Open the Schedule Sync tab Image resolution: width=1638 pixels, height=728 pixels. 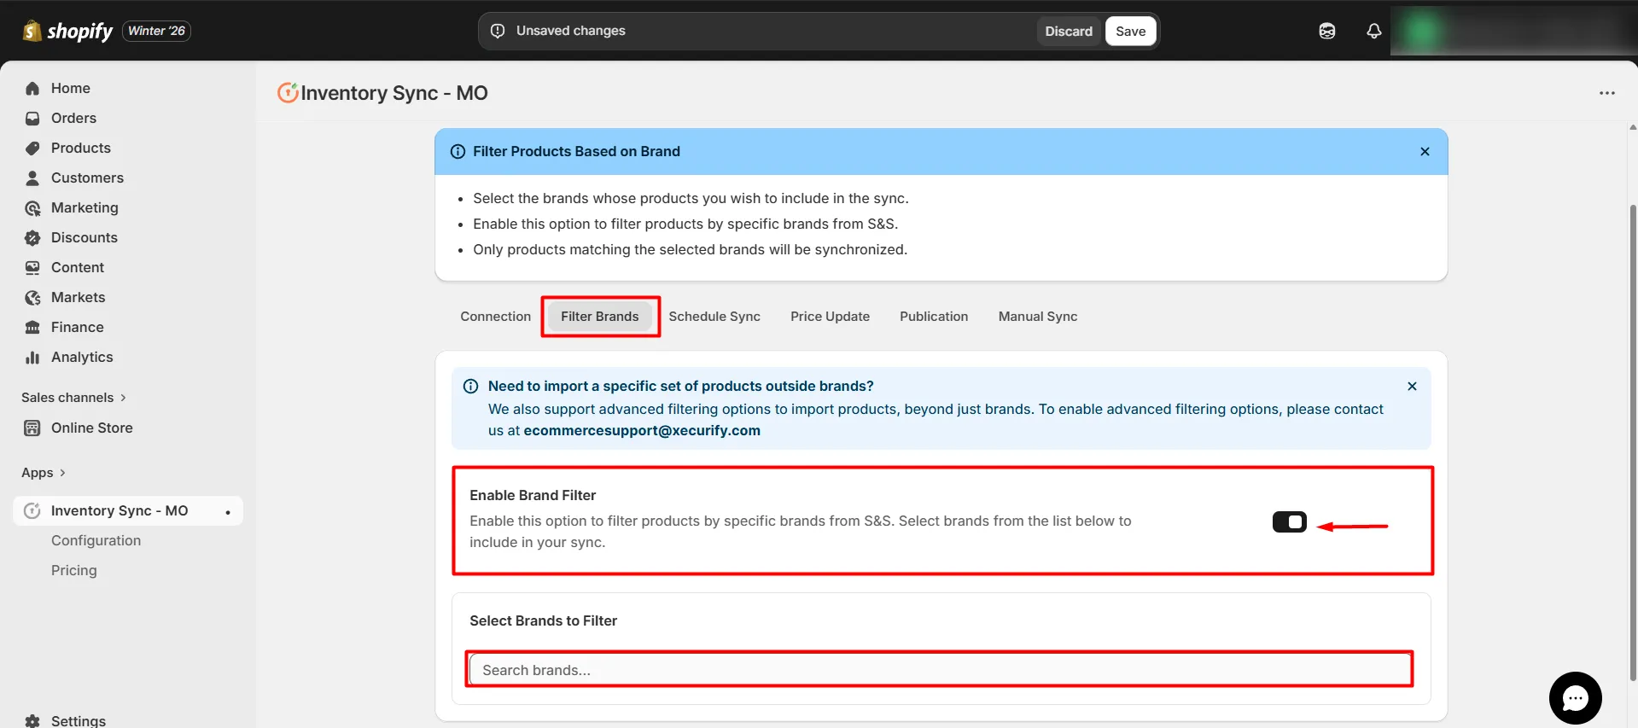tap(714, 317)
